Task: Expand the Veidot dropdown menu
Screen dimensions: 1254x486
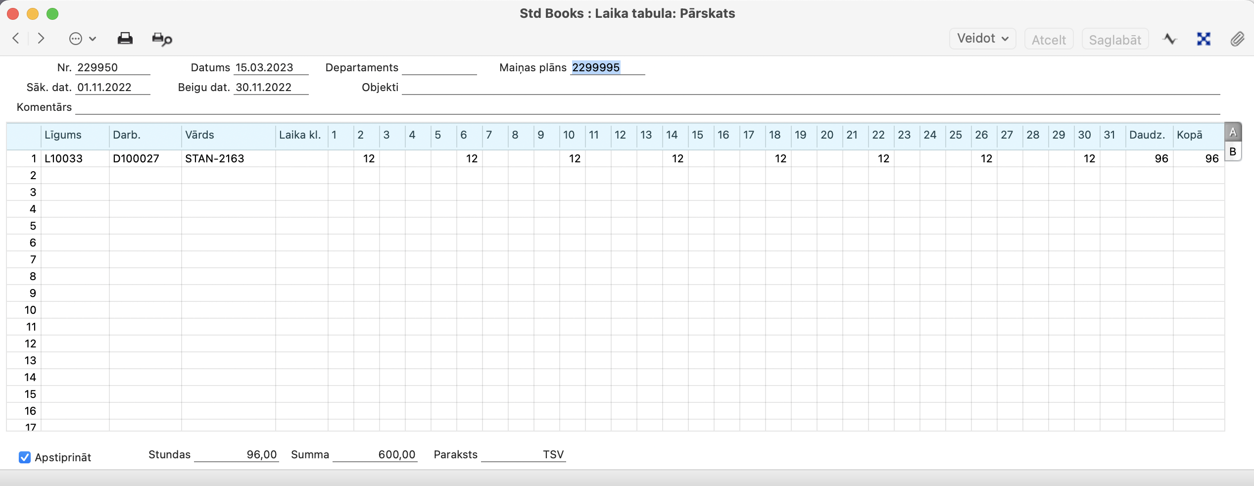Action: coord(982,39)
